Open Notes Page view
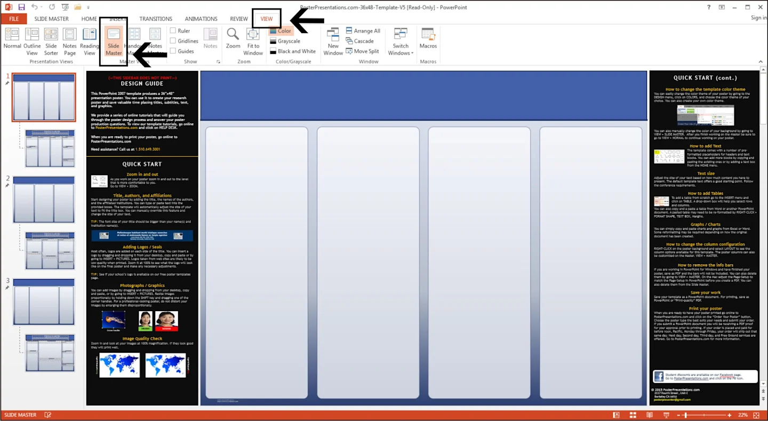768x421 pixels. [x=69, y=42]
